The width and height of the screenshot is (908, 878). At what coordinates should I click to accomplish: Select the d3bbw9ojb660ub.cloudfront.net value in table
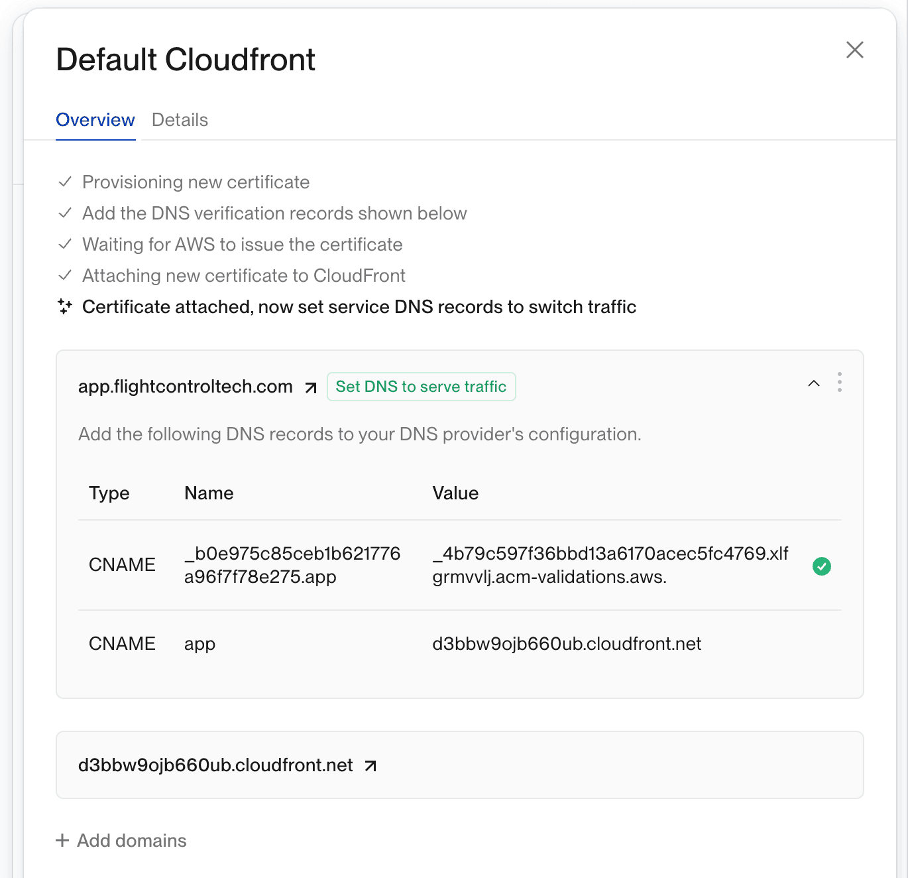[567, 644]
